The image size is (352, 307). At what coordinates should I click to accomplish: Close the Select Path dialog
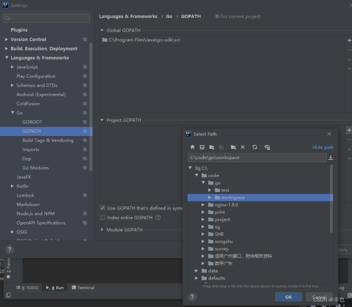point(329,134)
